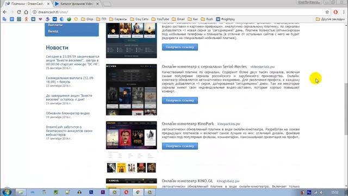
Task: Open the Chrome three-dot menu
Action: (344, 12)
